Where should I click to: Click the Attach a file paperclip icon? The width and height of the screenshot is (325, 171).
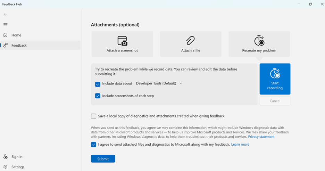[190, 41]
